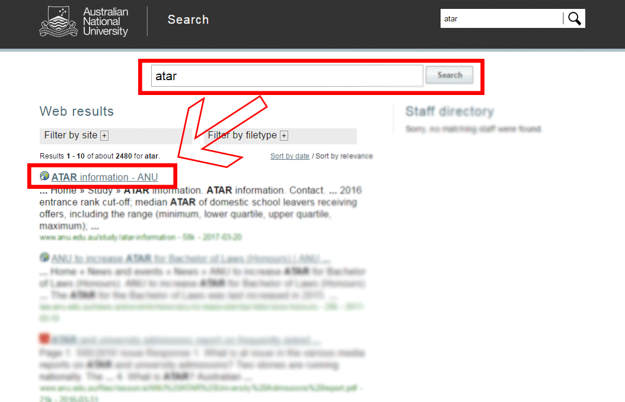625x402 pixels.
Task: Click the Sort by date link
Action: click(289, 156)
